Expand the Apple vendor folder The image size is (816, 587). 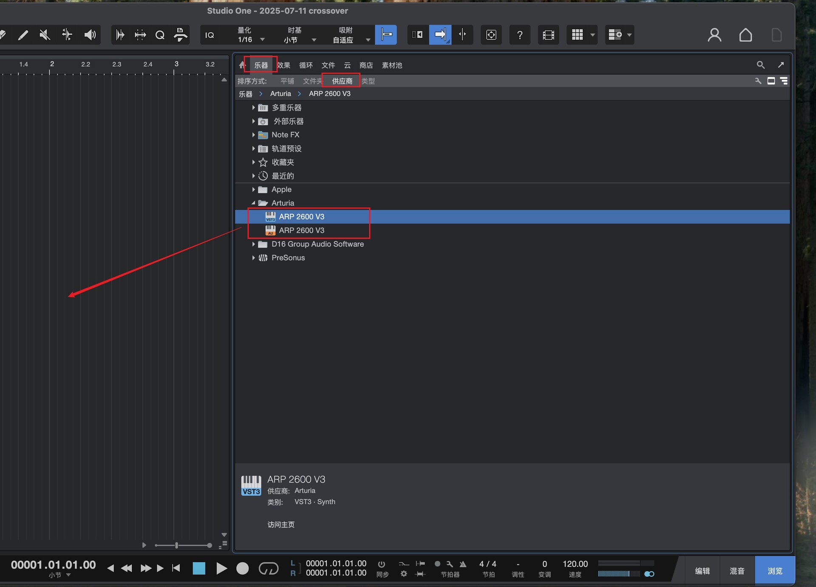(x=253, y=189)
